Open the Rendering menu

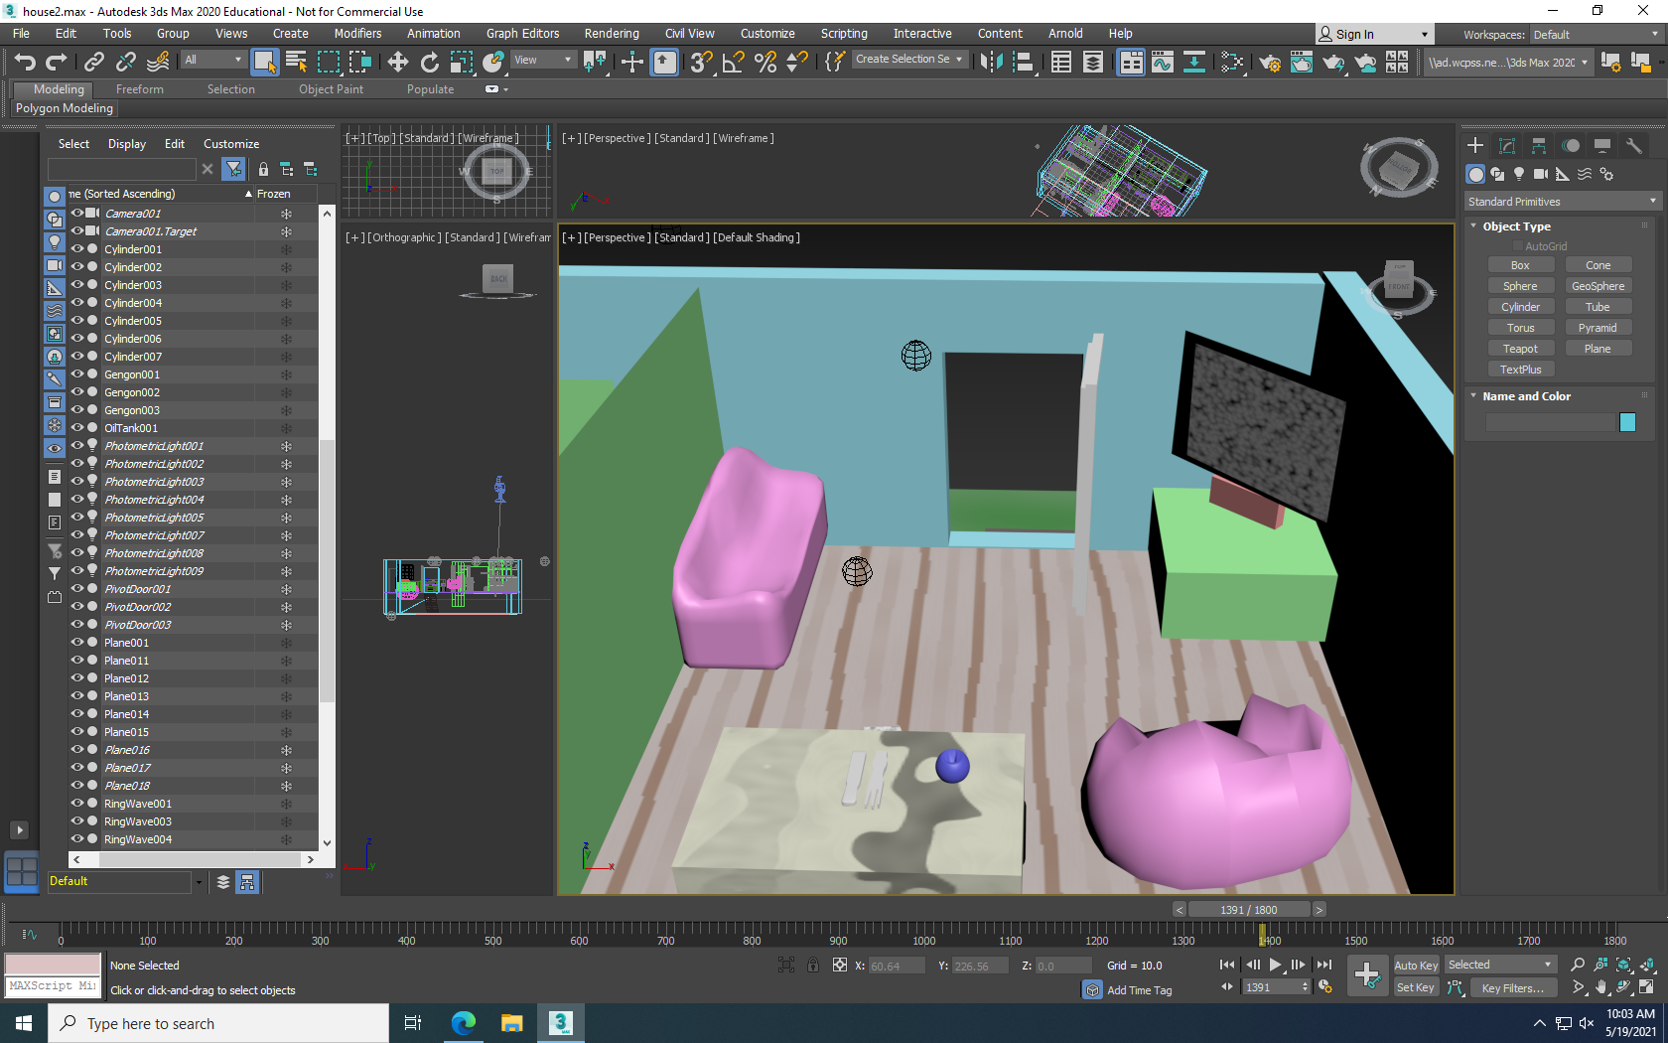coord(611,34)
